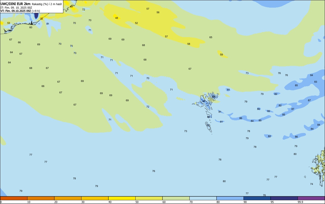
Task: Click the map value 74 near the islands
Action: click(312, 184)
